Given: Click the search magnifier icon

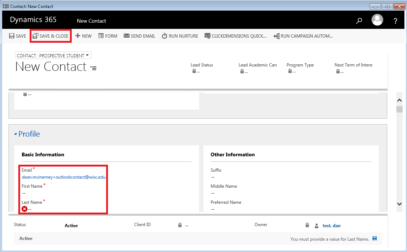Looking at the screenshot, I should [x=359, y=21].
